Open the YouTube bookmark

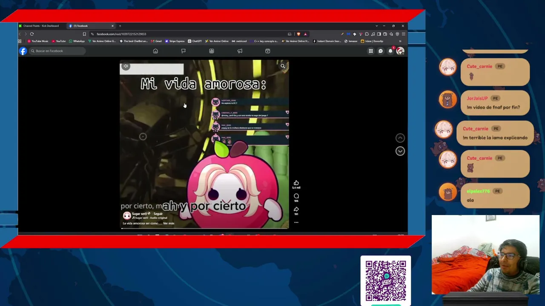59,41
